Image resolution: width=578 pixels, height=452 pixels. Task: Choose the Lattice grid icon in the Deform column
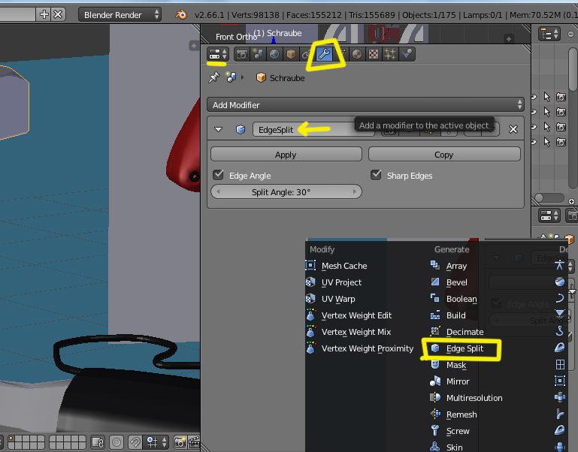tap(560, 364)
